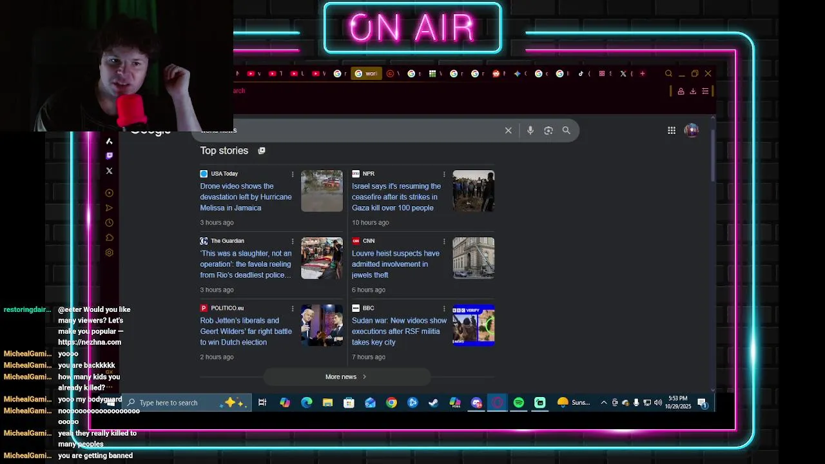Open the Aria AI sidebar icon
The image size is (825, 464).
[x=109, y=141]
